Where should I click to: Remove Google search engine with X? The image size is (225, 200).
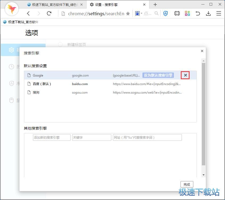pos(185,75)
